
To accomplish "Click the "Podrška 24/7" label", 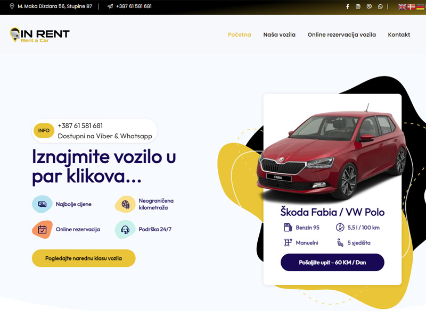I will pos(155,229).
